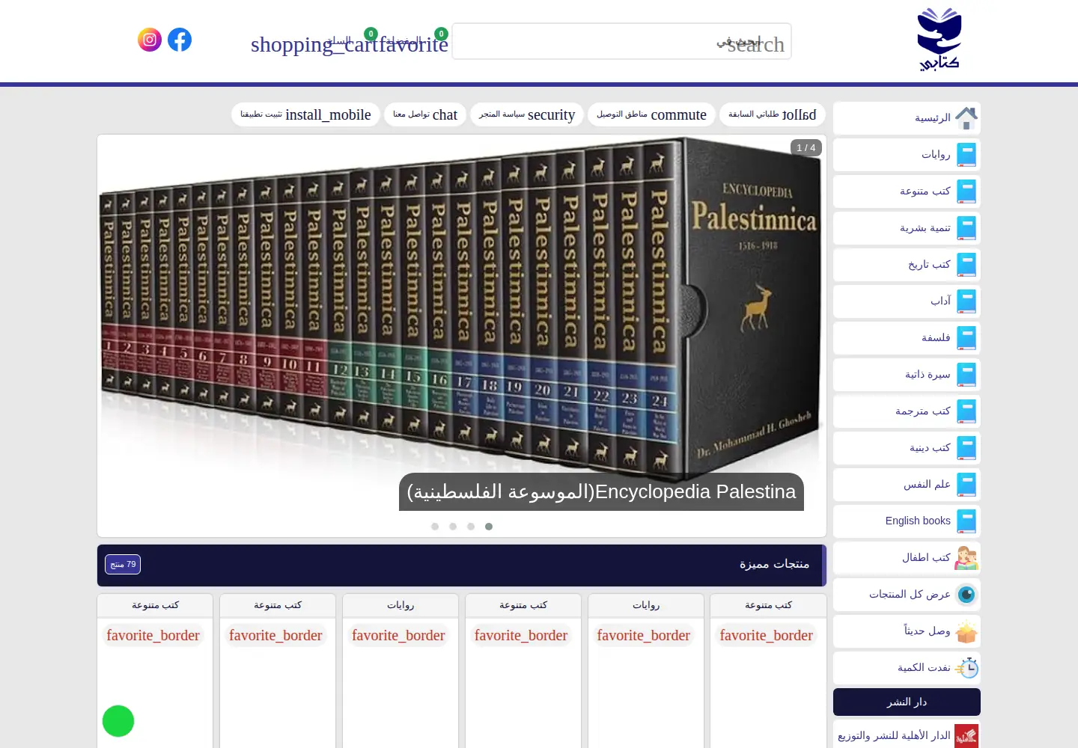Click the book icon beside سيرة ذاتية

click(966, 375)
